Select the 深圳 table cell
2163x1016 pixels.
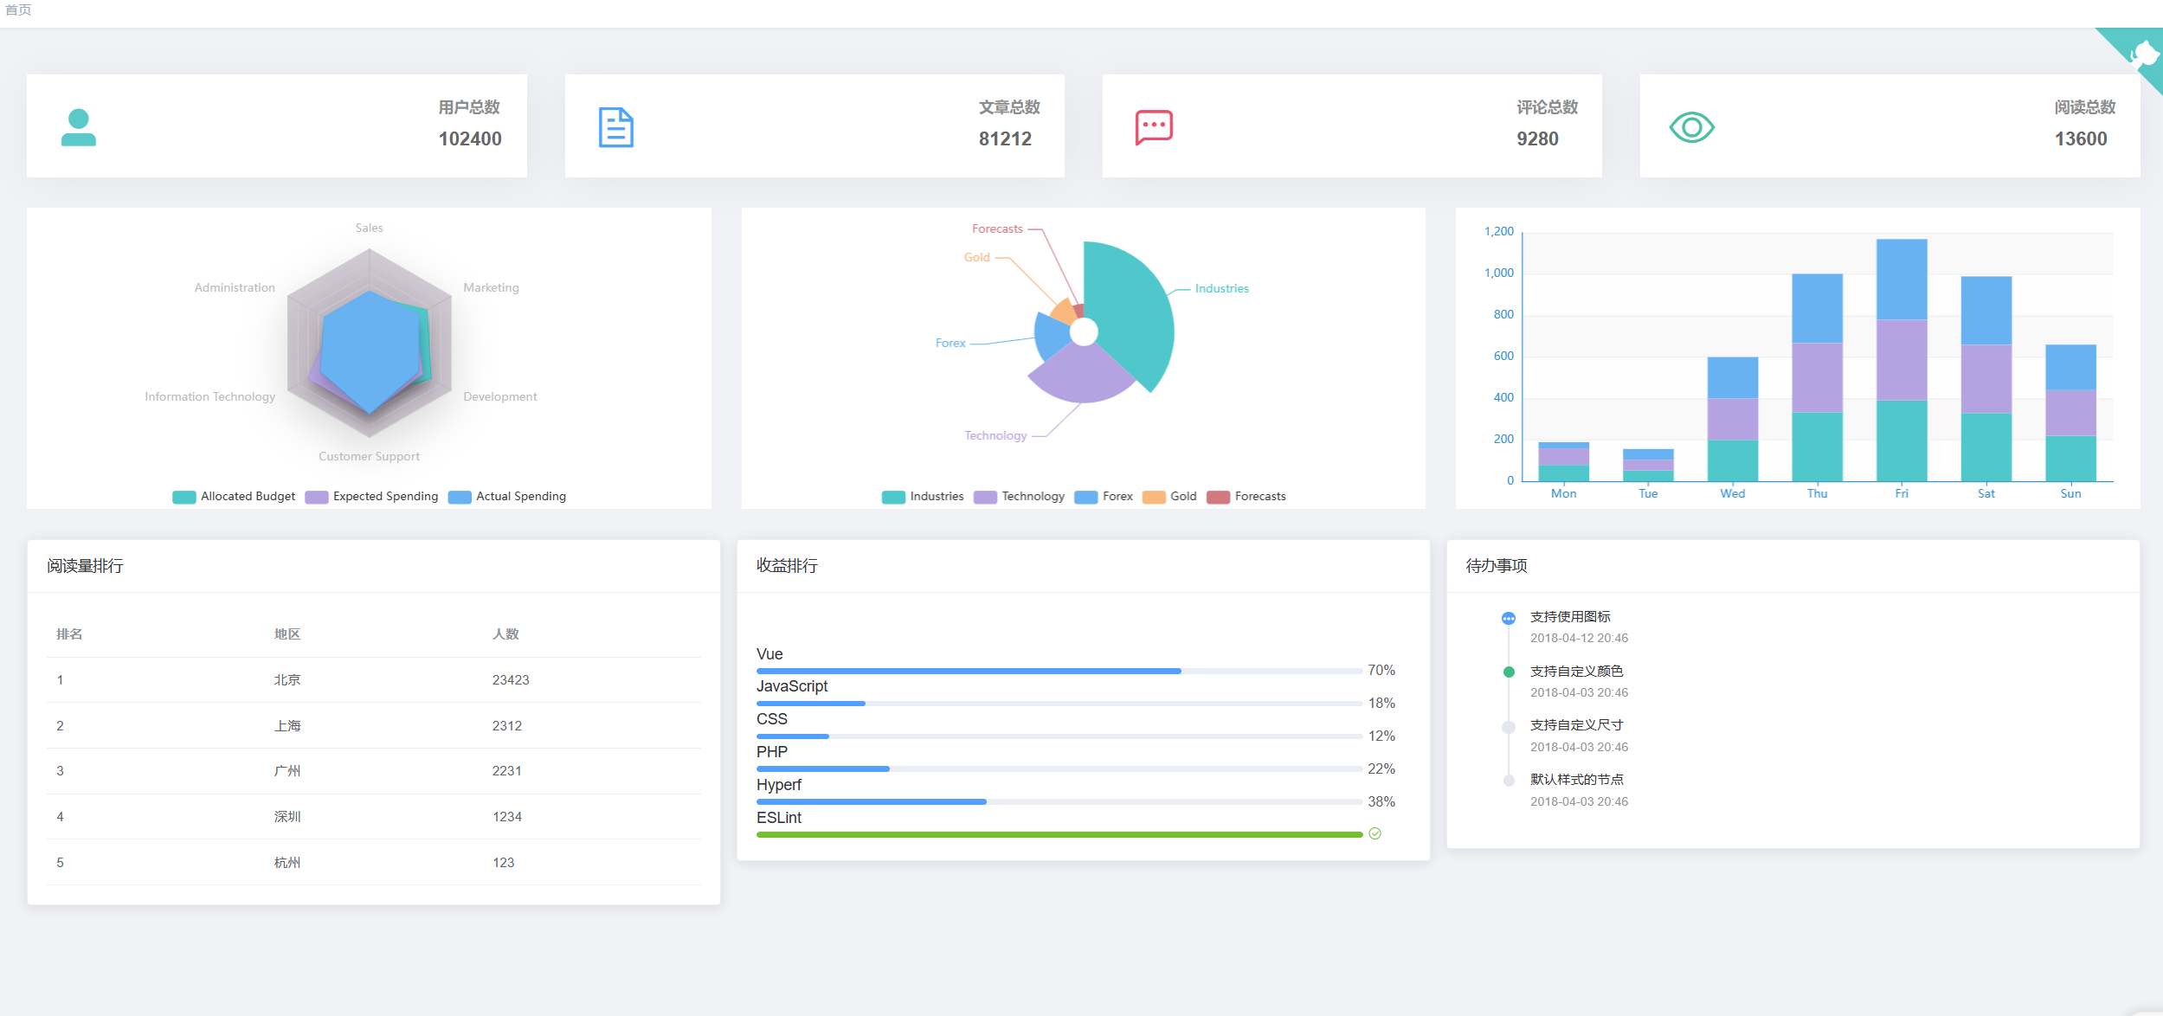(x=287, y=817)
